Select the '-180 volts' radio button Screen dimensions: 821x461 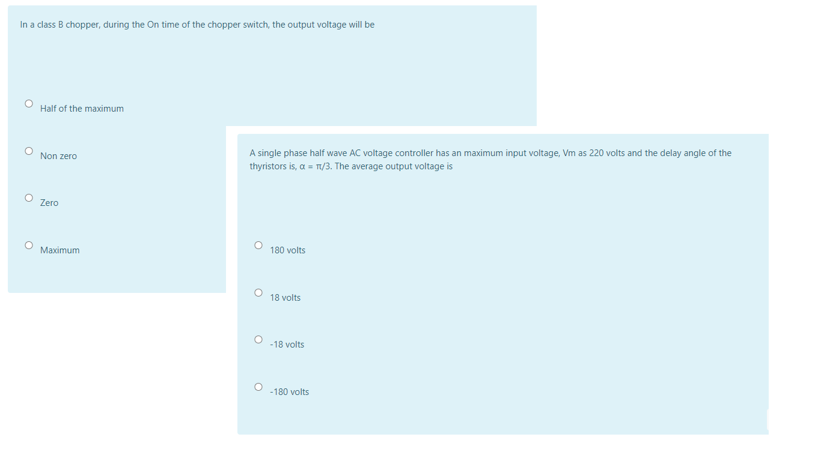[x=258, y=387]
